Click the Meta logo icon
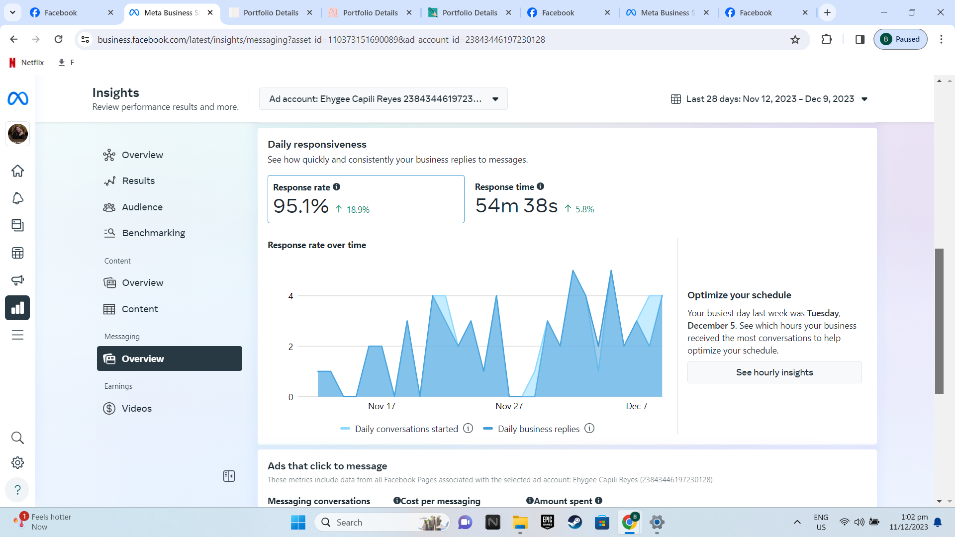This screenshot has height=537, width=955. click(x=18, y=98)
